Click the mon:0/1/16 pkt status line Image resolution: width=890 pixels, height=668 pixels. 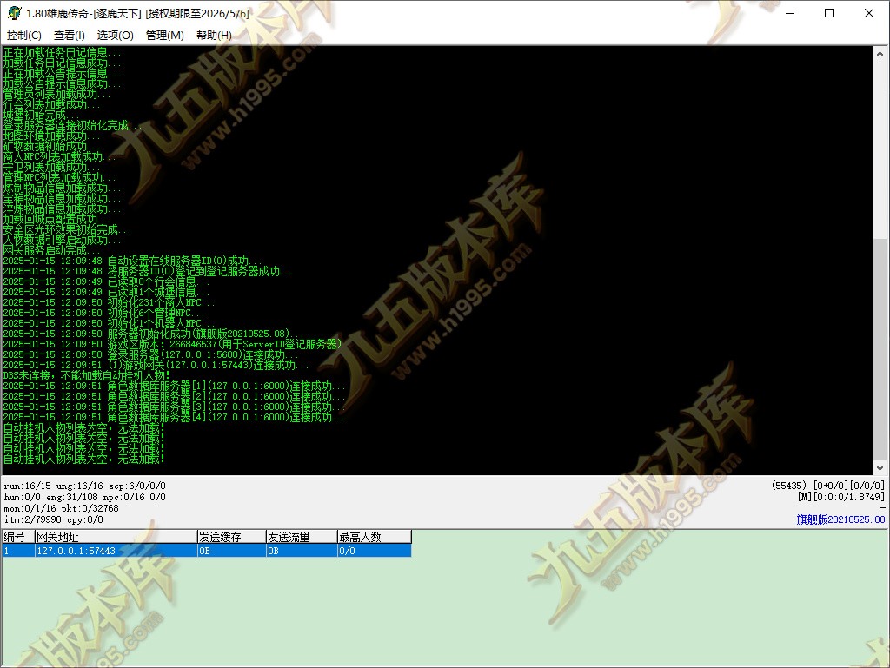62,509
